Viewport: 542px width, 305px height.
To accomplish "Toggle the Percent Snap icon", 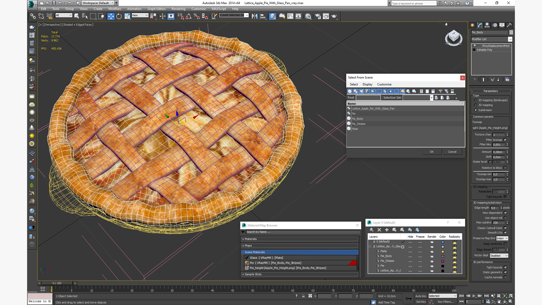I will point(197,16).
